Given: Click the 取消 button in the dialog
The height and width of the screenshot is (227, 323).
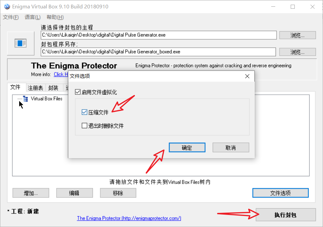Looking at the screenshot, I should [x=231, y=147].
